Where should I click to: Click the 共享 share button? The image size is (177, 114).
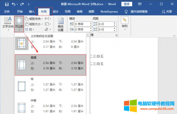(167, 12)
